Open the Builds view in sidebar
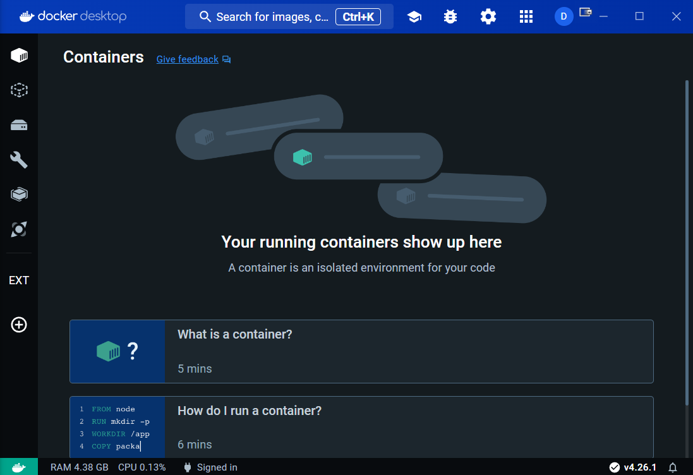The height and width of the screenshot is (475, 693). point(19,194)
